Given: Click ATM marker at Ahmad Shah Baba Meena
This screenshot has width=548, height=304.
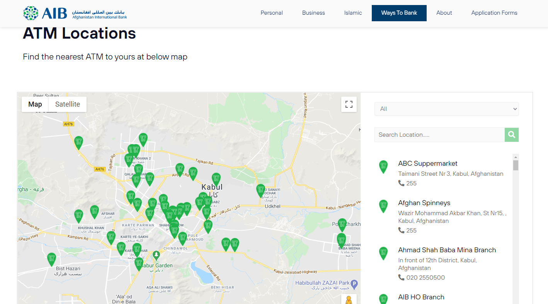Looking at the screenshot, I should [341, 240].
